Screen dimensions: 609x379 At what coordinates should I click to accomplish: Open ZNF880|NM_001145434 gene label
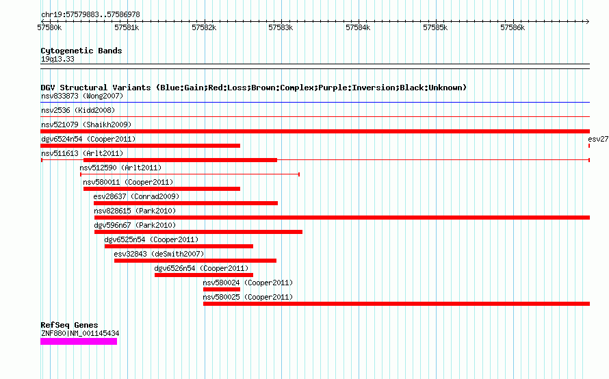coord(80,333)
